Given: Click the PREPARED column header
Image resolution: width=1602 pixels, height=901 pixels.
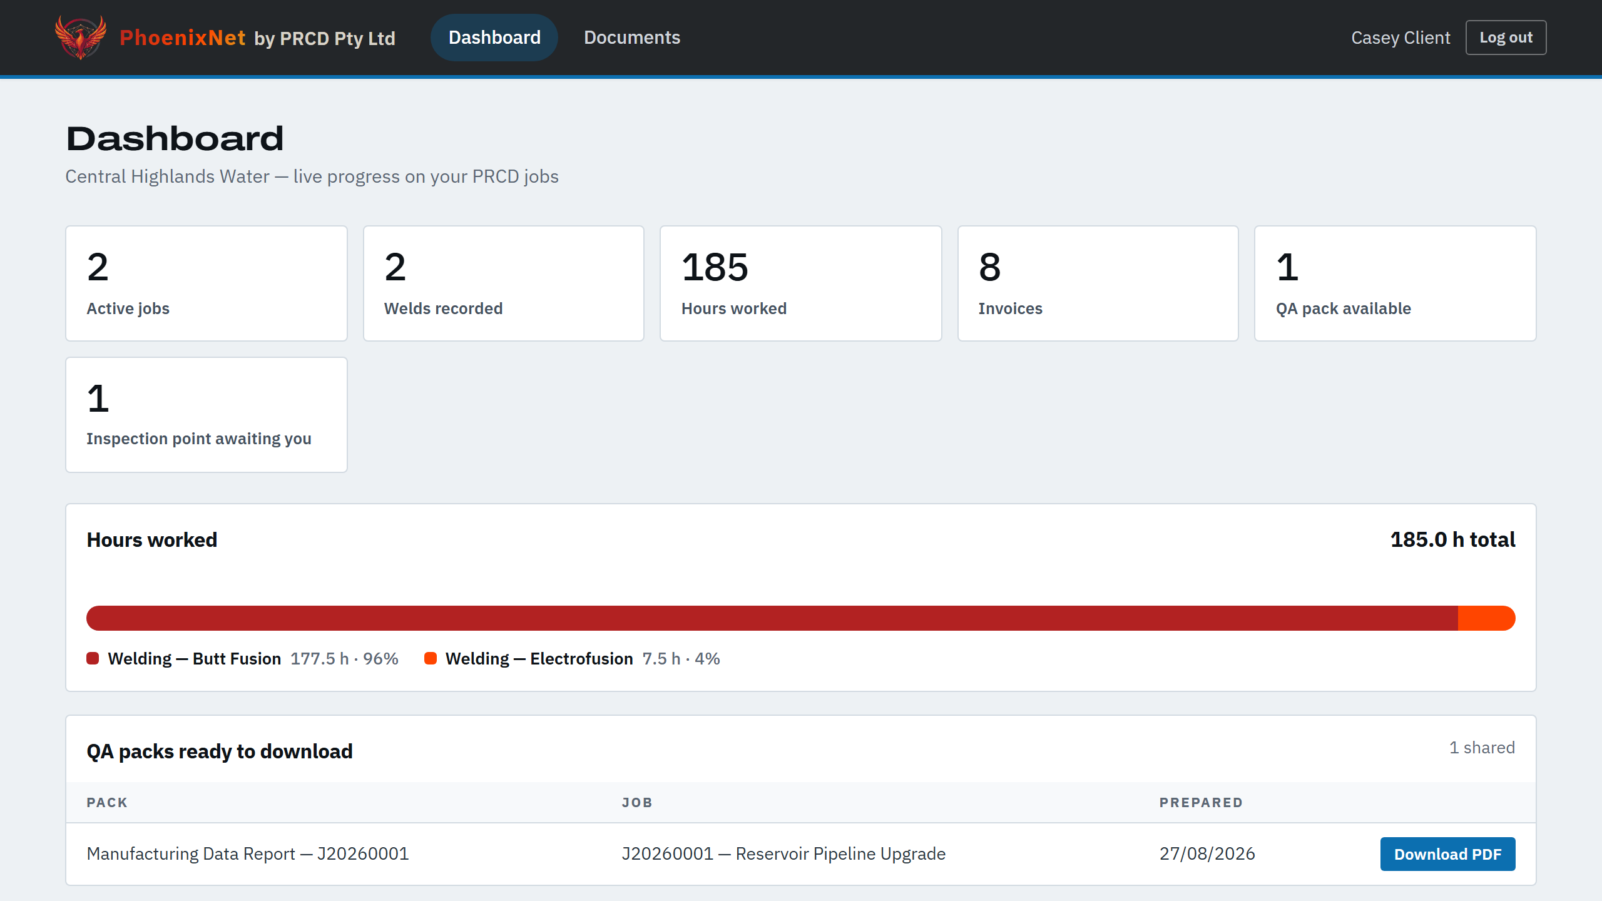Looking at the screenshot, I should (1201, 803).
